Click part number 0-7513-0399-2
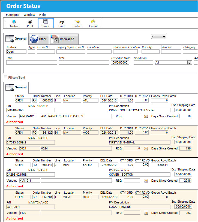The width and height of the screenshot is (198, 222). (x=31, y=142)
